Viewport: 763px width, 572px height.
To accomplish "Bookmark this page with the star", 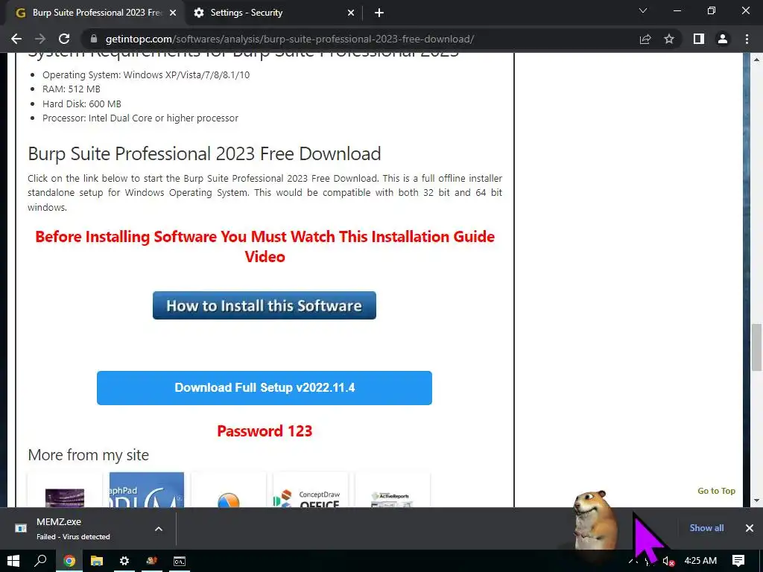I will point(669,39).
